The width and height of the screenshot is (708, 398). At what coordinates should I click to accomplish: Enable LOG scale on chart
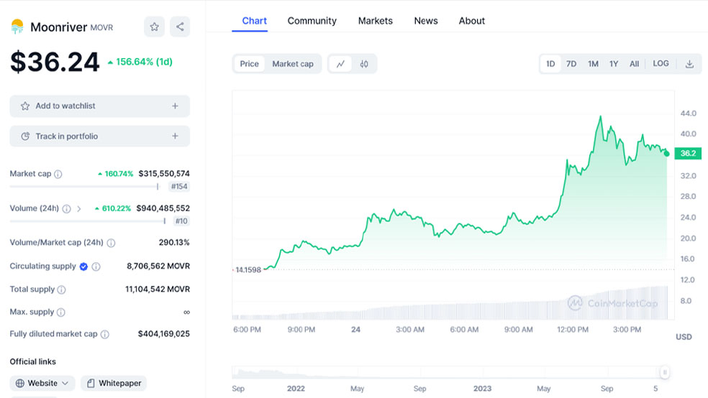pos(661,64)
